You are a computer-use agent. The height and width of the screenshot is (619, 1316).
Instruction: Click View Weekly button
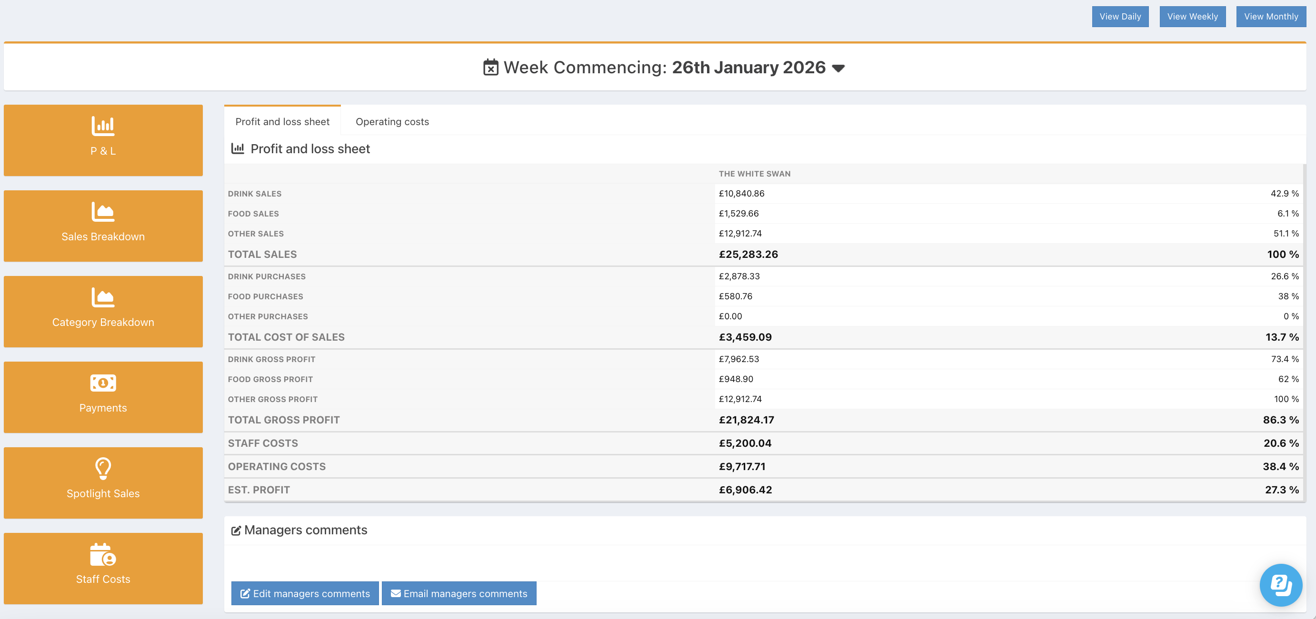click(1192, 16)
